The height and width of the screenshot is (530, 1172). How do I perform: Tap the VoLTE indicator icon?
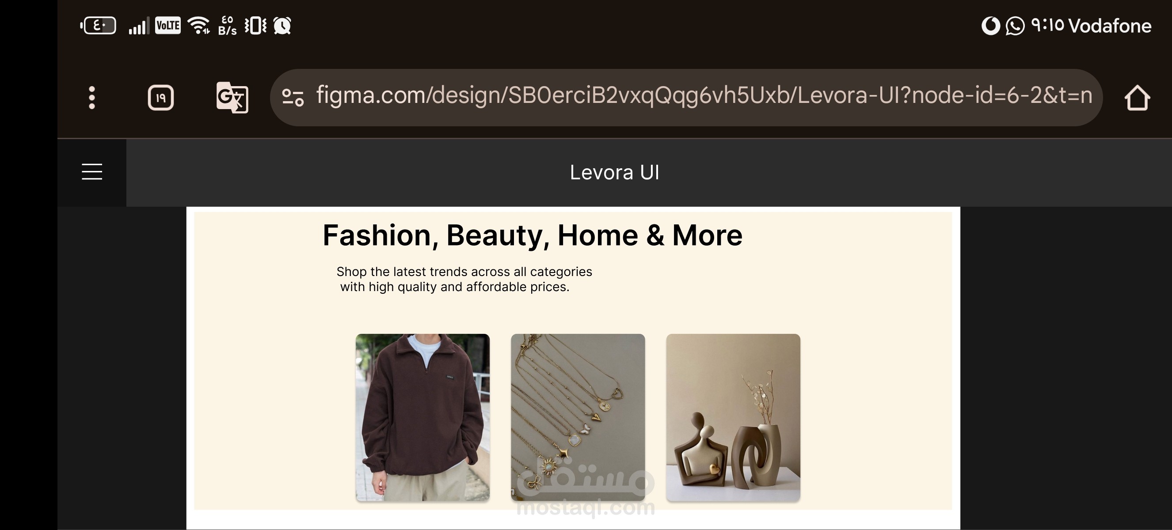[168, 26]
